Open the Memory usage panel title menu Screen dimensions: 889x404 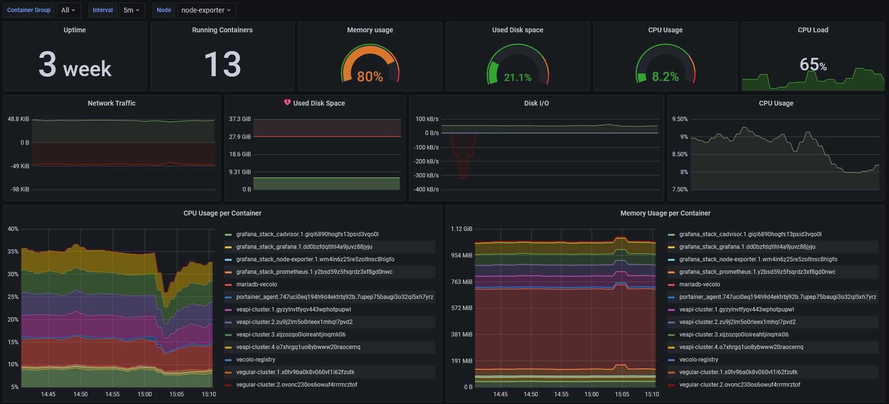370,30
